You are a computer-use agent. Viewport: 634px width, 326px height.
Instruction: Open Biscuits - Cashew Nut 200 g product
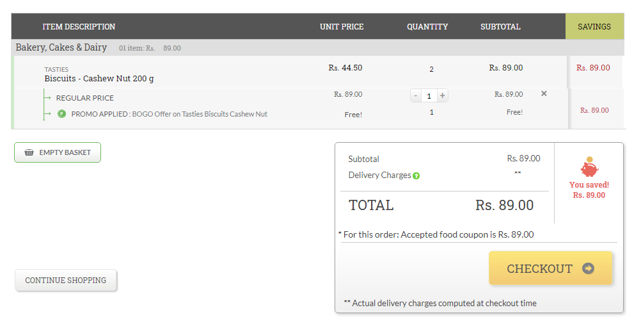pyautogui.click(x=99, y=79)
